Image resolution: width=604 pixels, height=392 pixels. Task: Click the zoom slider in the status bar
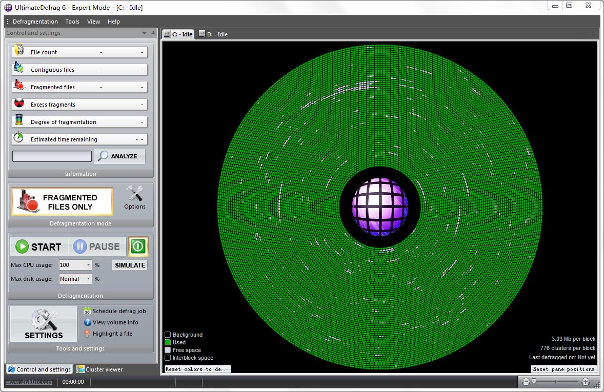pyautogui.click(x=555, y=382)
